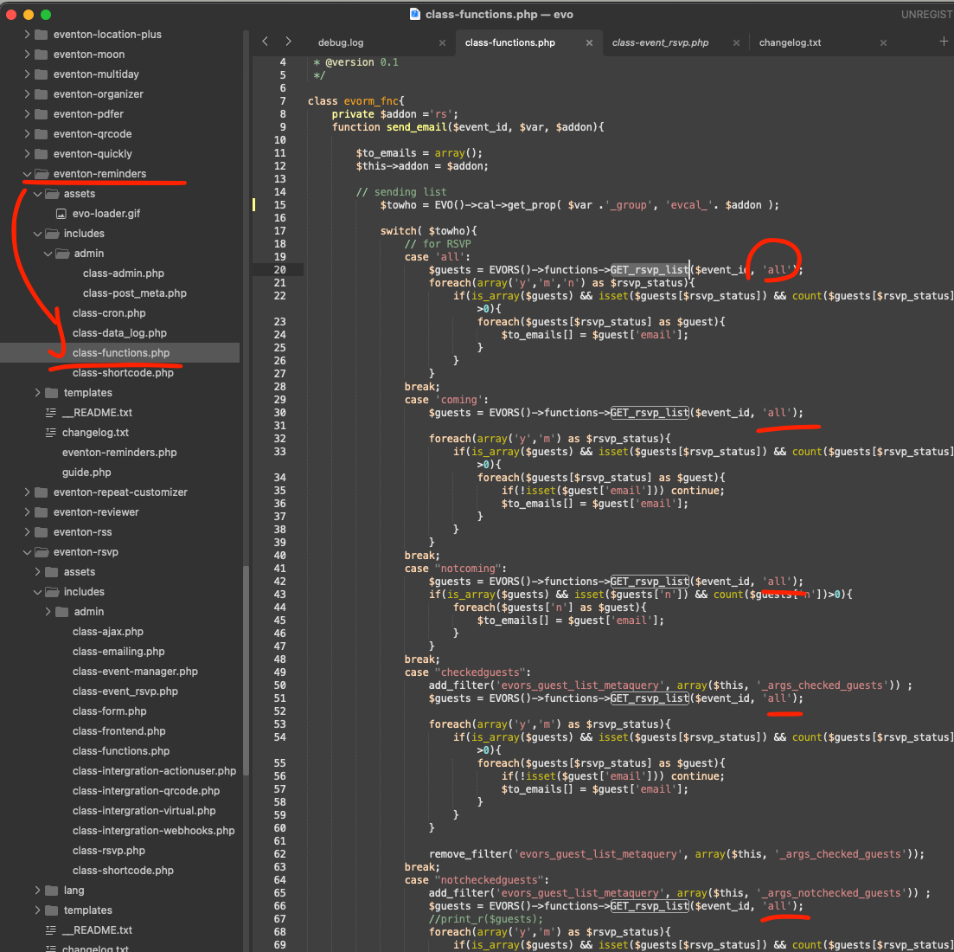This screenshot has width=954, height=952.
Task: Open class-frontend.php file
Action: pyautogui.click(x=118, y=731)
